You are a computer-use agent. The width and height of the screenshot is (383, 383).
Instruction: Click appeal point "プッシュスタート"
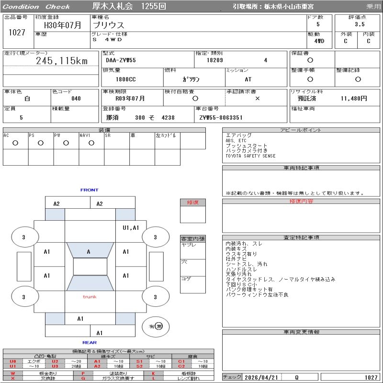247,146
